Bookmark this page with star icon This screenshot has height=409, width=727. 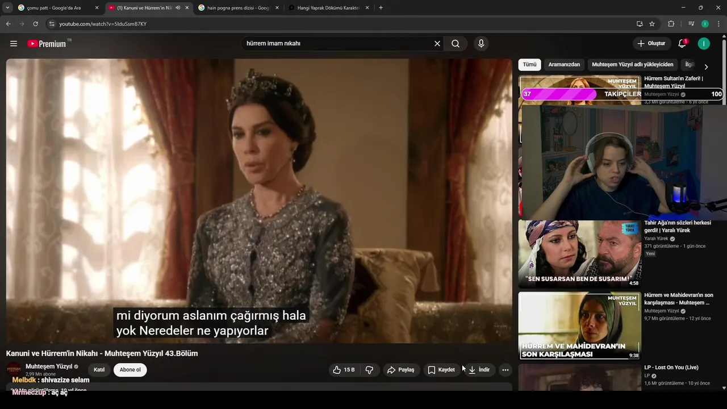click(x=652, y=24)
